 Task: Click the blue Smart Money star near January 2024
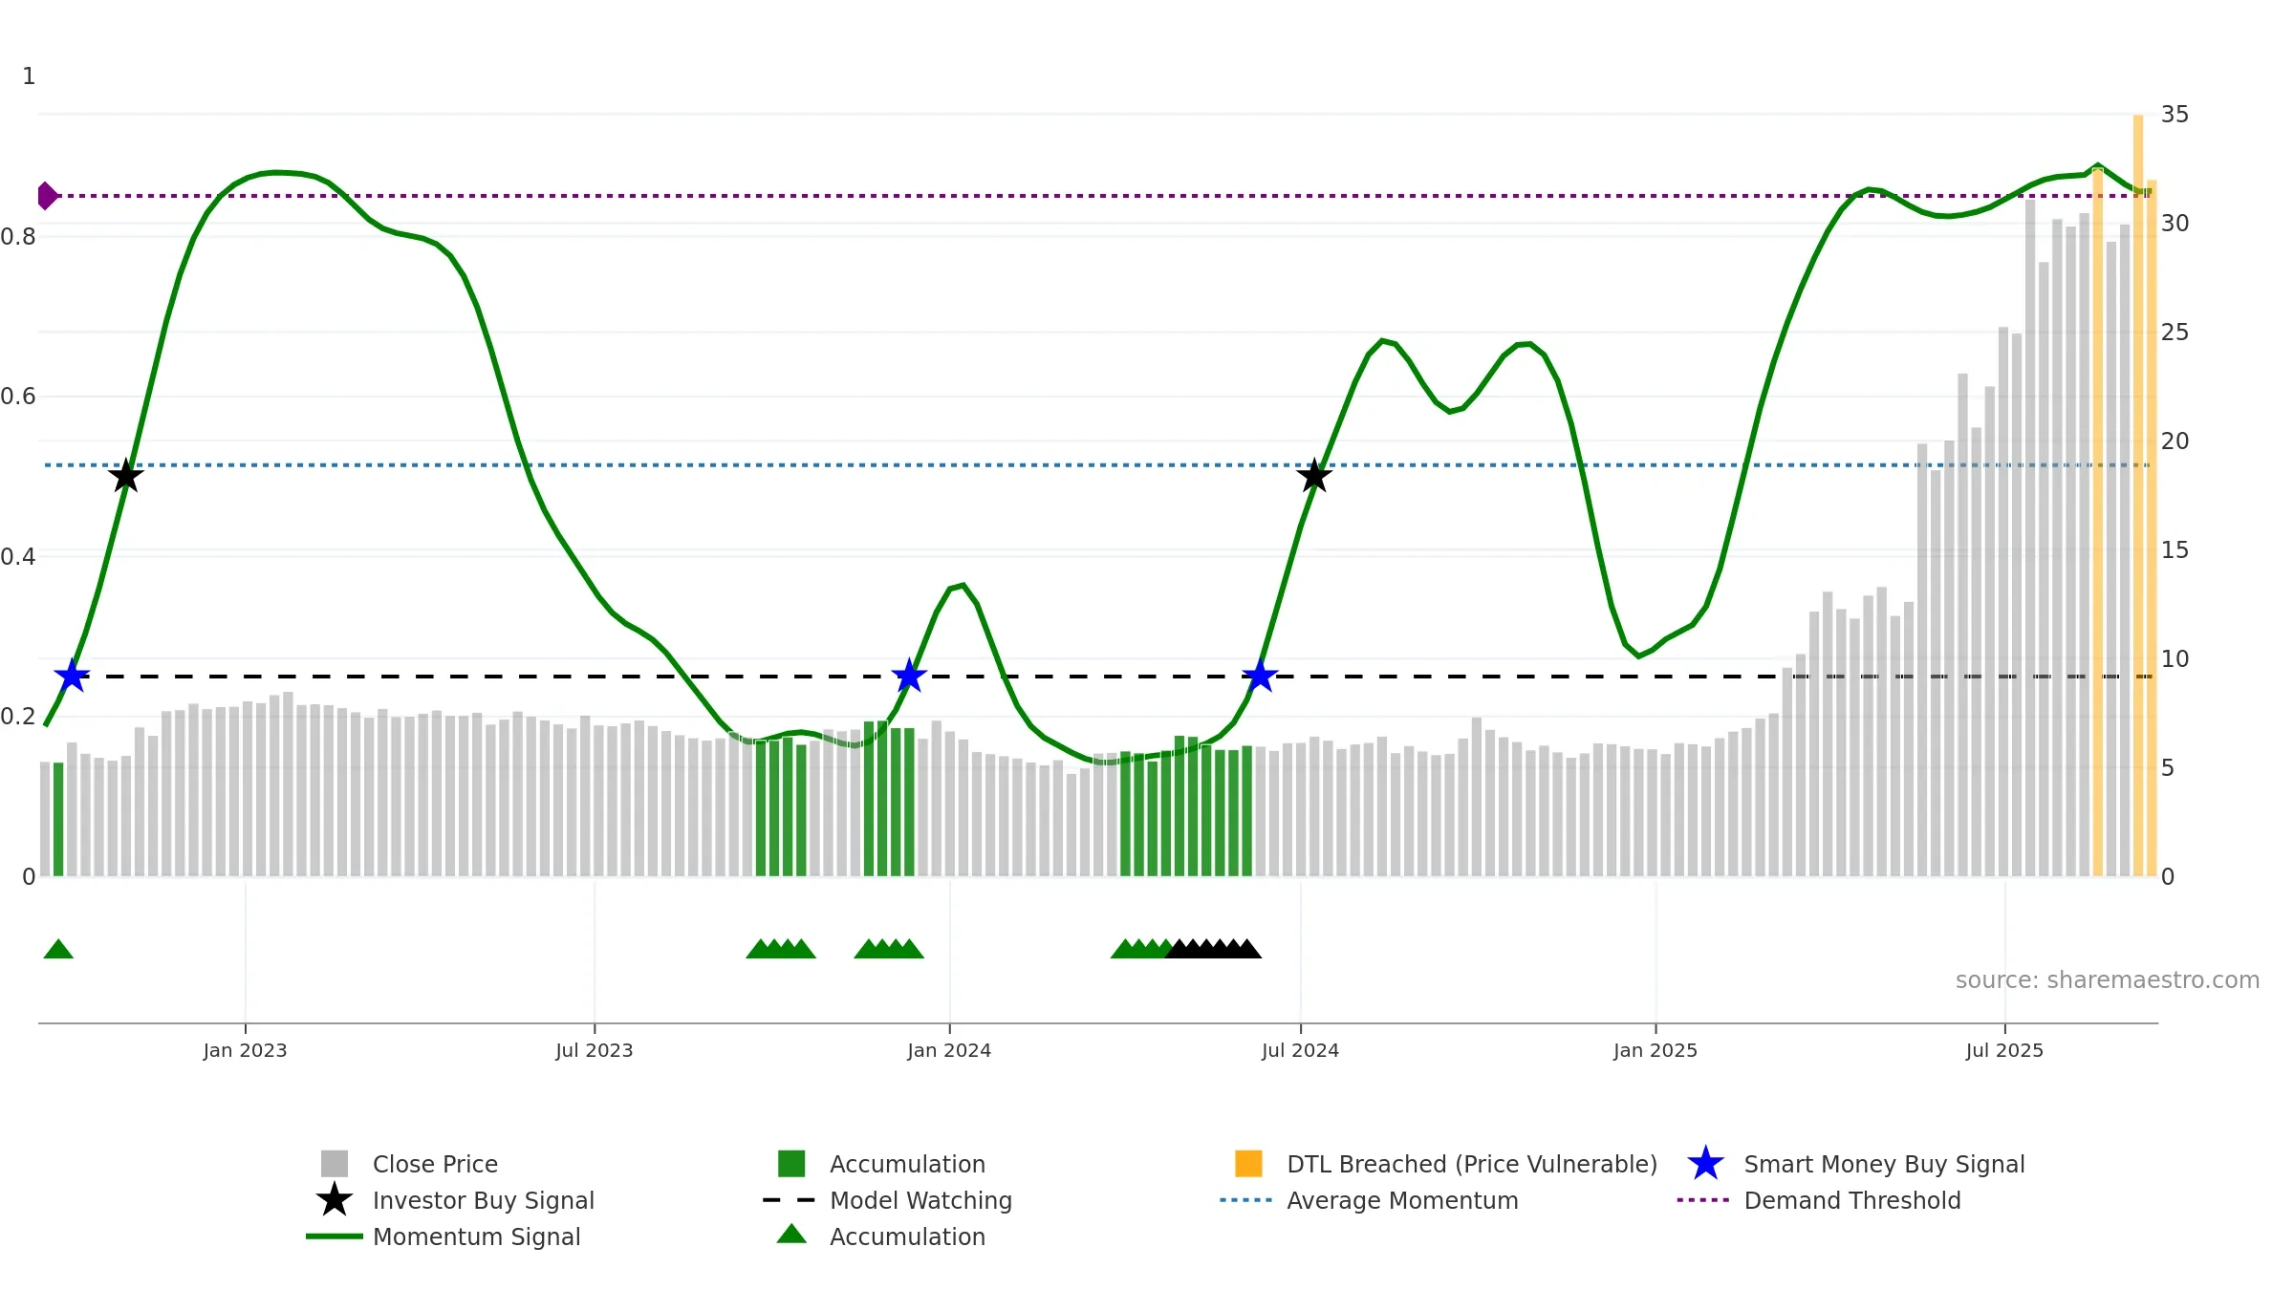click(x=909, y=677)
